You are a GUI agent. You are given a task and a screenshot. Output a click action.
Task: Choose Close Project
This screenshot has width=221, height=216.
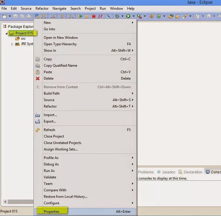pyautogui.click(x=85, y=136)
